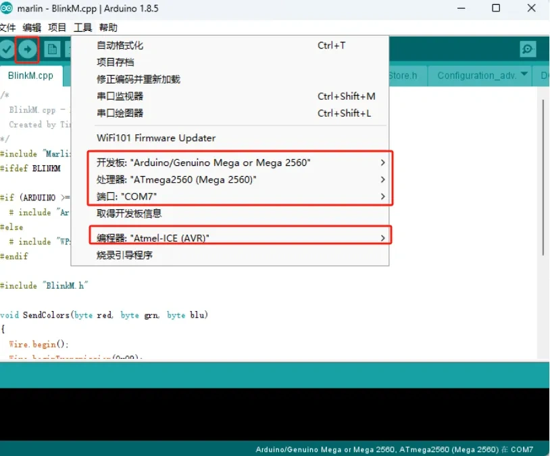550x456 pixels.
Task: Click the #endif code line
Action: tap(14, 256)
